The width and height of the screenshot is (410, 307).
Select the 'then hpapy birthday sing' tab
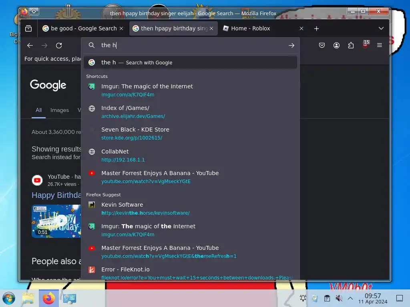[x=173, y=28]
